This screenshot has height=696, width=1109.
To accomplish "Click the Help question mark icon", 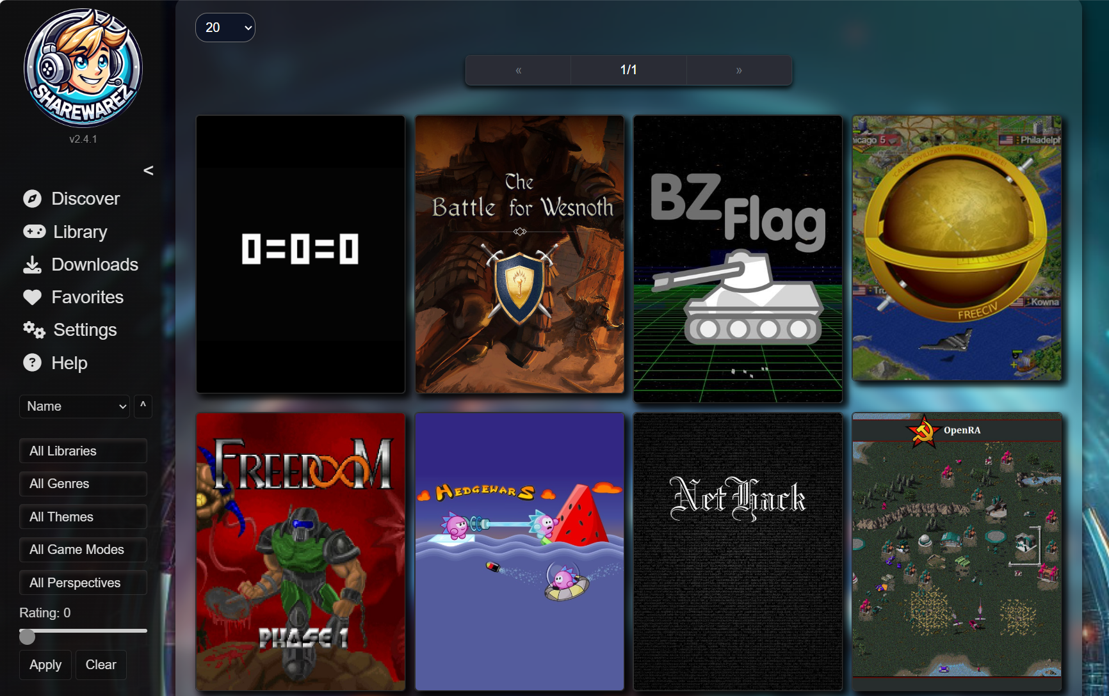I will point(32,363).
